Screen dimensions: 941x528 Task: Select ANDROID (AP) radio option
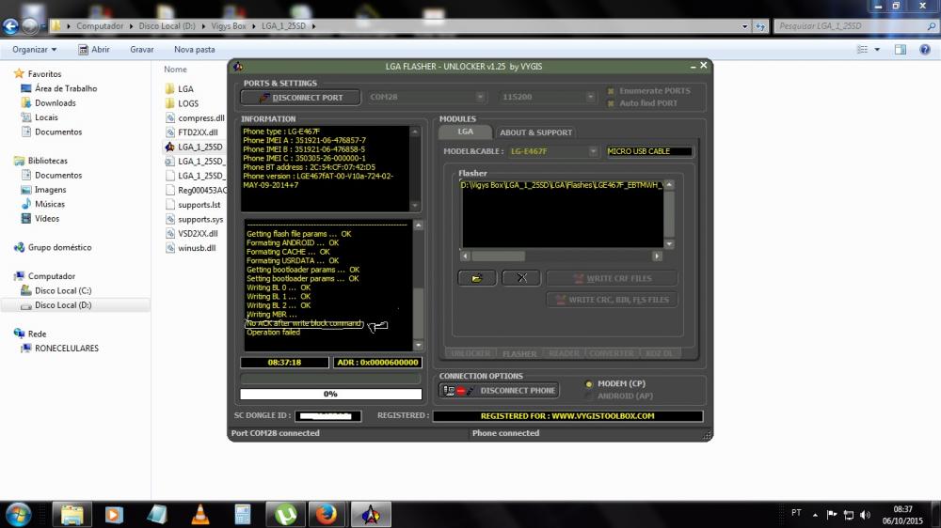coord(589,396)
